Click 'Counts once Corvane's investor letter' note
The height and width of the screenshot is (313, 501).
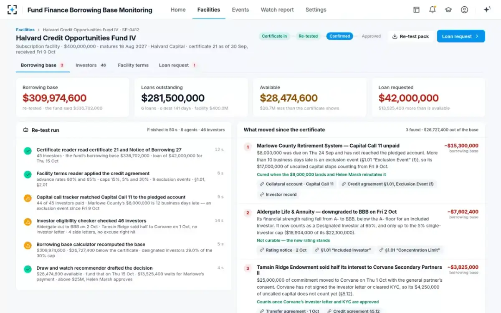pos(318,302)
